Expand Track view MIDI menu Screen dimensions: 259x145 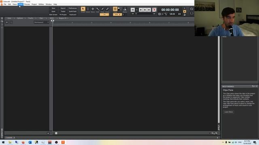pos(52,18)
